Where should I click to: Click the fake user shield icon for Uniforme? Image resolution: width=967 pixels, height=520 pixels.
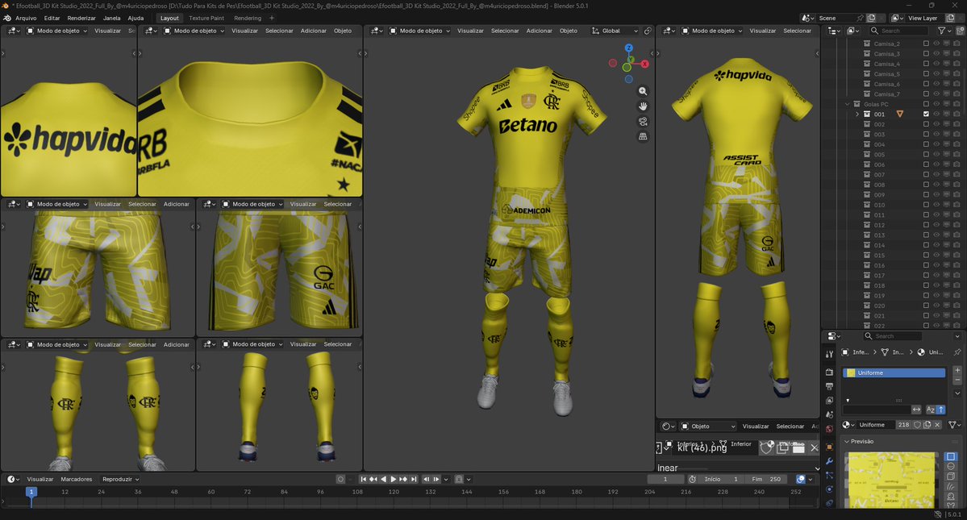click(917, 425)
